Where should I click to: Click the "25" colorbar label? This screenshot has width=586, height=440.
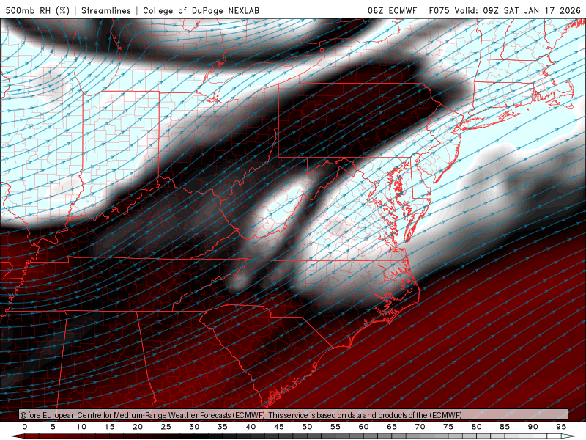(x=166, y=427)
